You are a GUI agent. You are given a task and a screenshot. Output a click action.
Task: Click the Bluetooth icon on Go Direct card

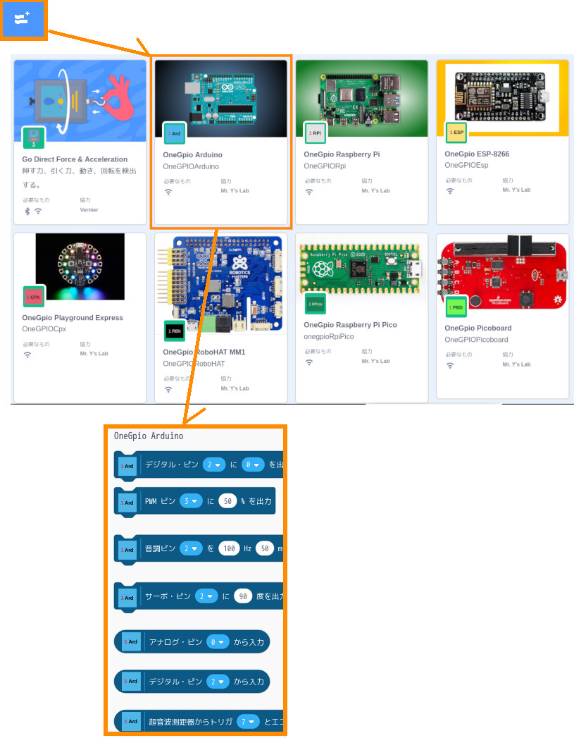27,211
